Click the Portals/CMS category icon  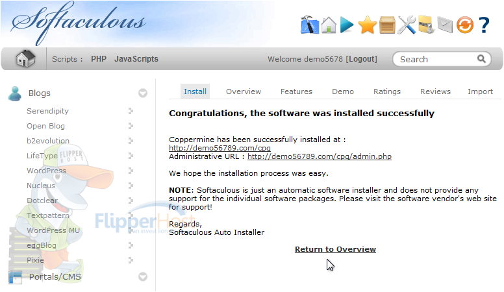(15, 277)
